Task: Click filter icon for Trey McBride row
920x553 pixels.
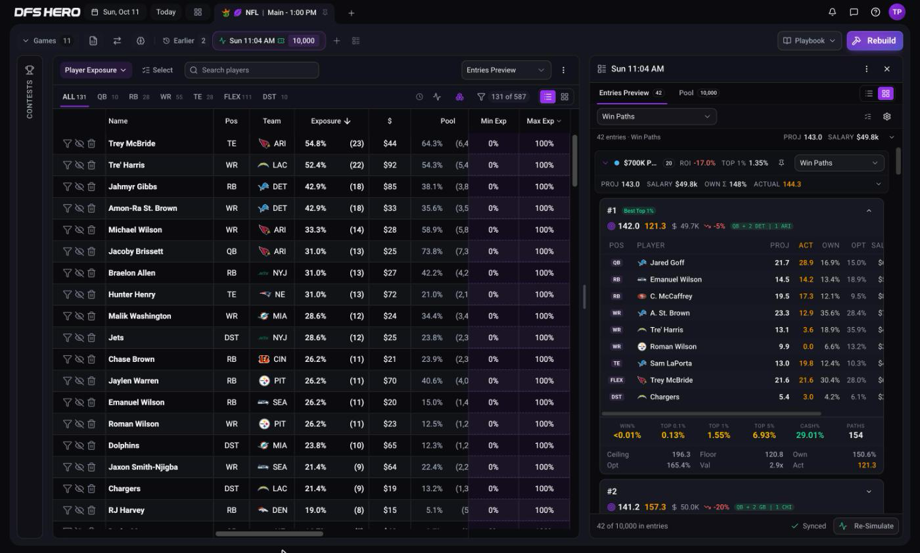Action: tap(67, 143)
